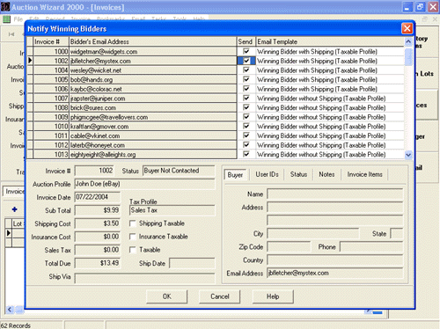The image size is (440, 329).
Task: Open the File menu in main window
Action: click(18, 19)
